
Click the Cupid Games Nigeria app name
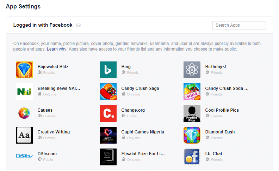coord(143,132)
